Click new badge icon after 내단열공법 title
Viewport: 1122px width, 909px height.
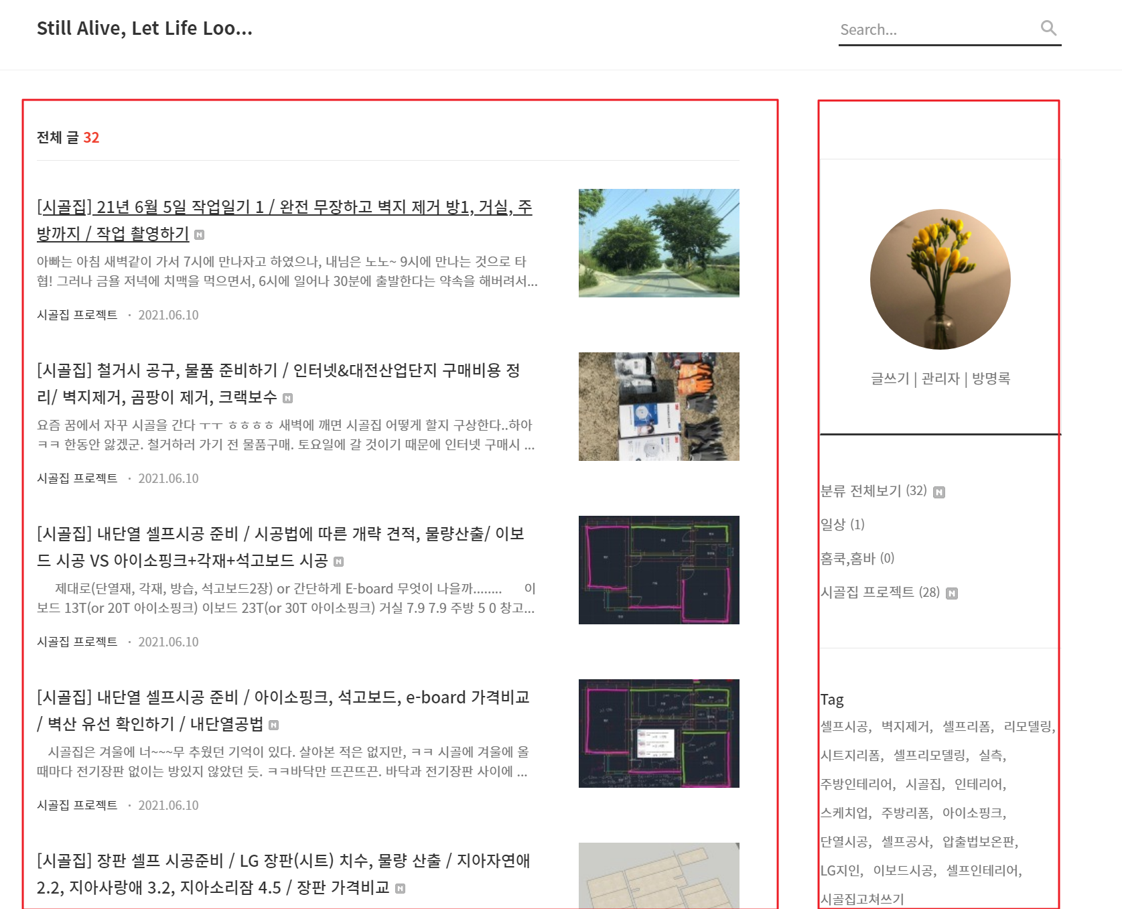[273, 725]
